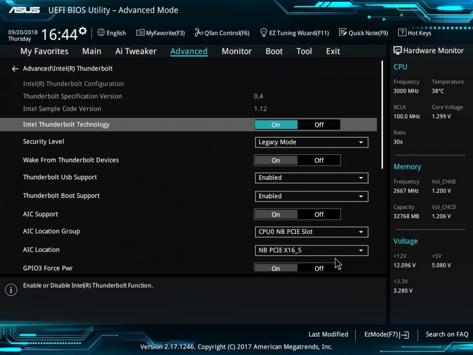Set Intel Thunderbolt Technology to Off

[319, 124]
